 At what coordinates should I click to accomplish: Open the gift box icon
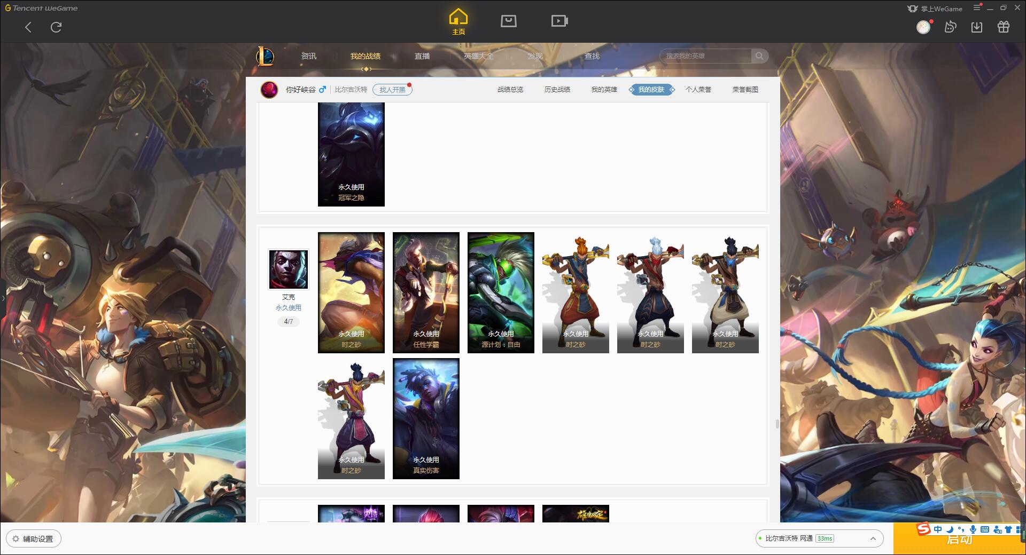coord(1004,27)
